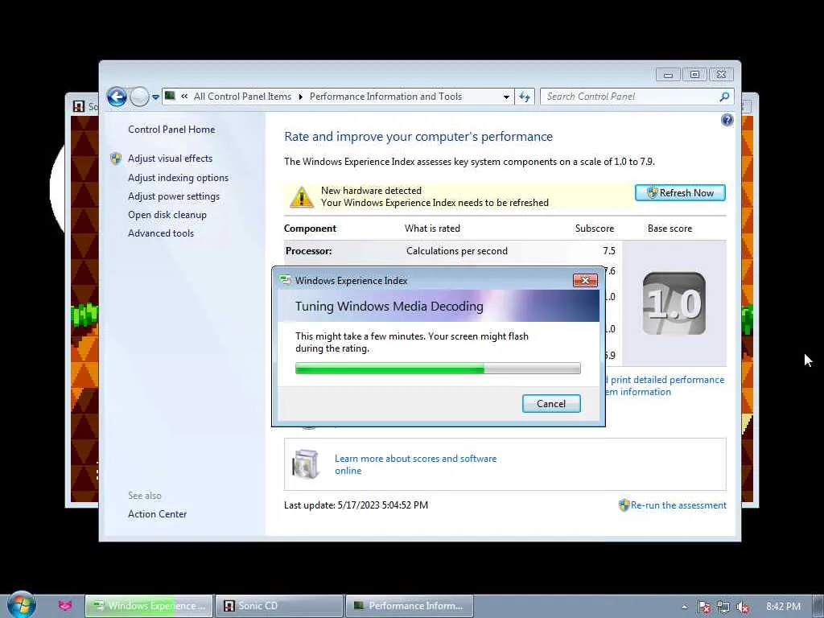Open the recent pages dropdown arrow
Image resolution: width=824 pixels, height=618 pixels.
pos(155,97)
